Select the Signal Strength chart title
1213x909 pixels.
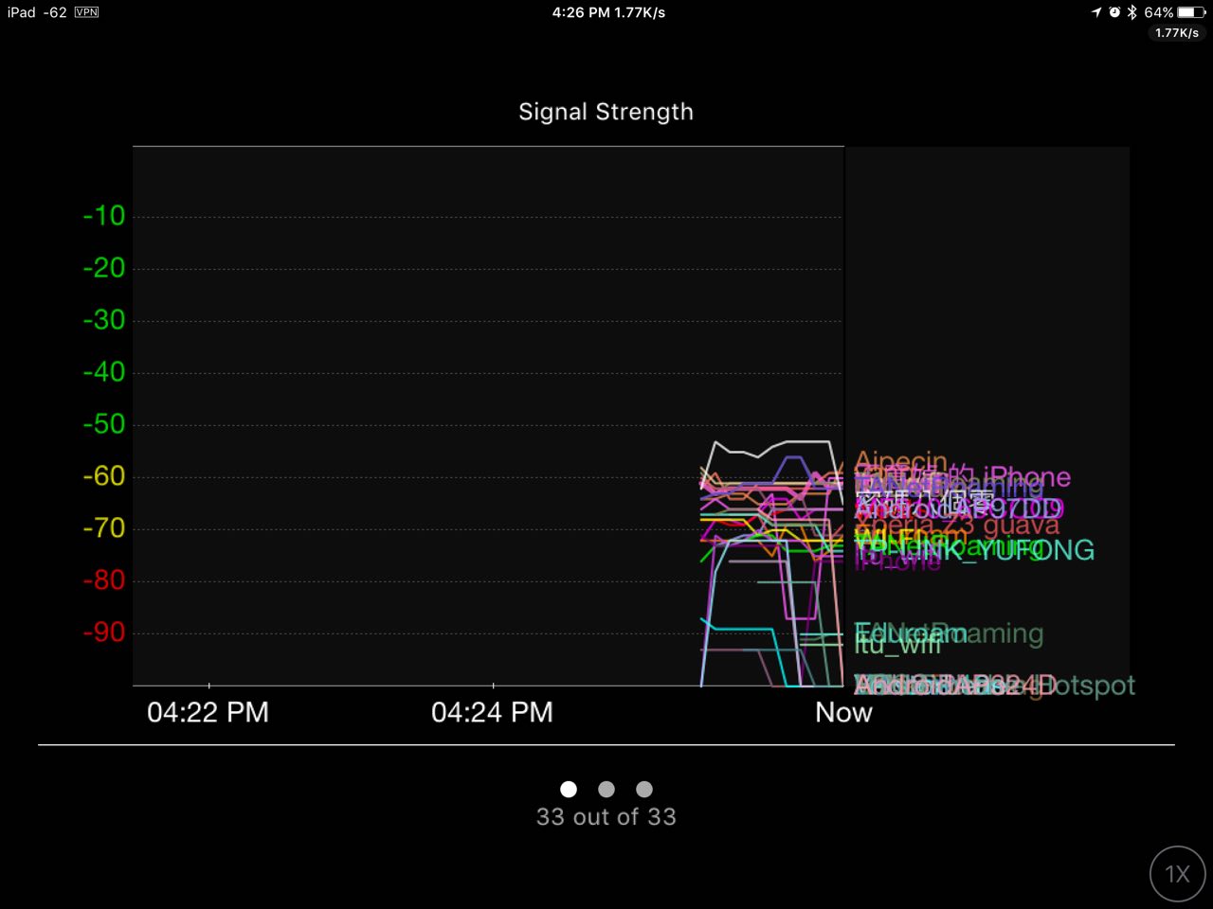click(606, 112)
